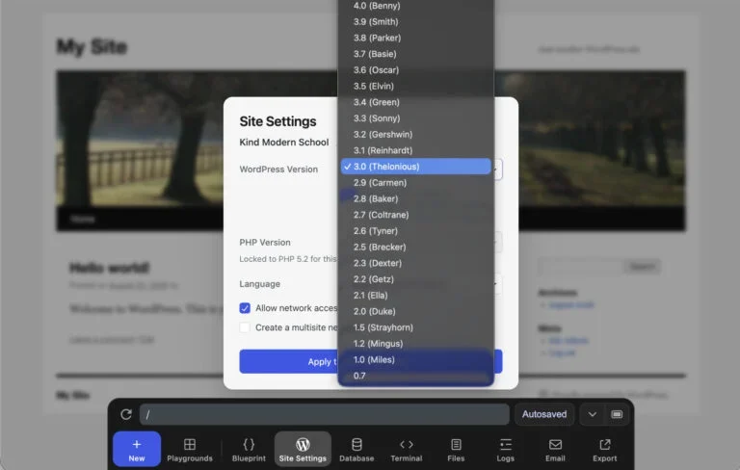
Task: Select version 1.5 (Strayhorn)
Action: tap(416, 327)
